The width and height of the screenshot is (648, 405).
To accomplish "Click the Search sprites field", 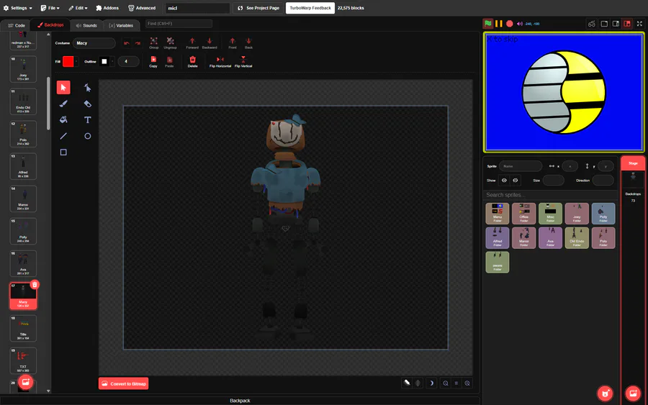I will pyautogui.click(x=549, y=195).
